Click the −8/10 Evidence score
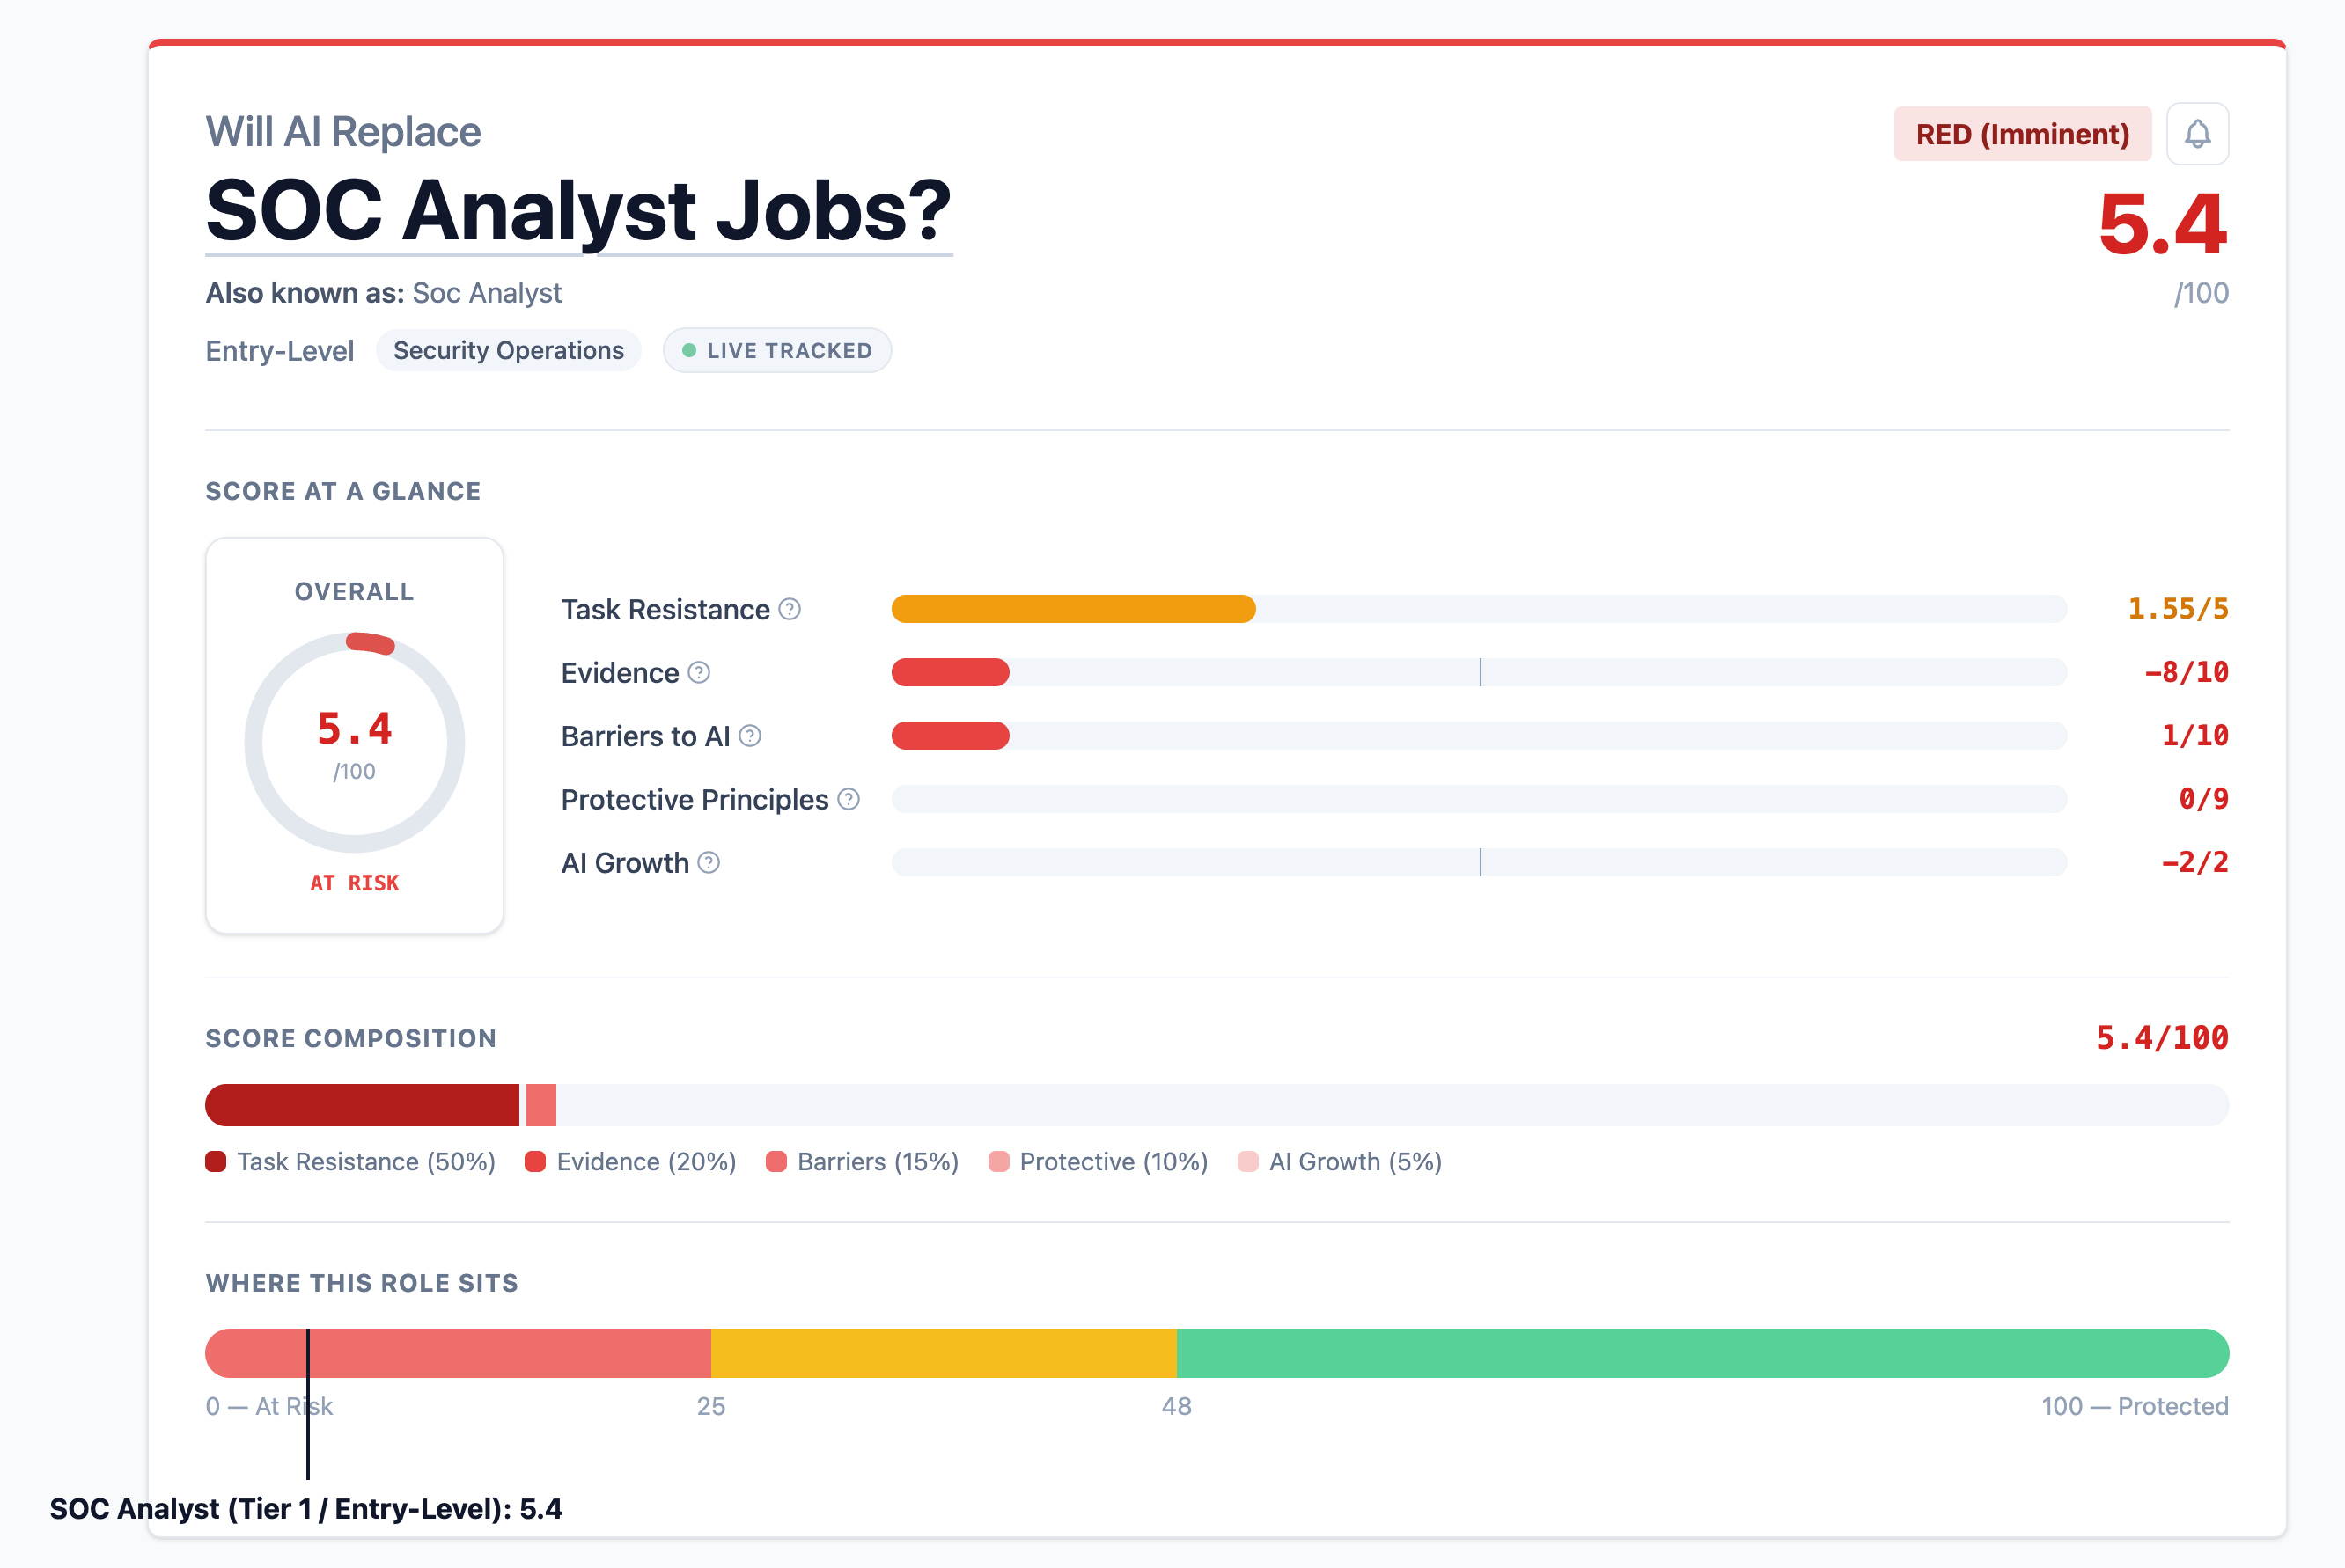The height and width of the screenshot is (1568, 2345). tap(2186, 672)
